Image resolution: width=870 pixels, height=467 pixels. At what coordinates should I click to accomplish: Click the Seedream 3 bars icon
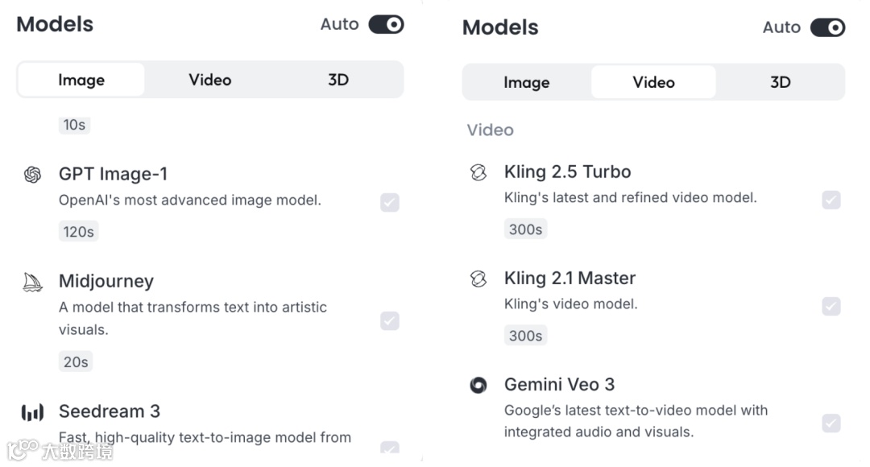pyautogui.click(x=32, y=413)
